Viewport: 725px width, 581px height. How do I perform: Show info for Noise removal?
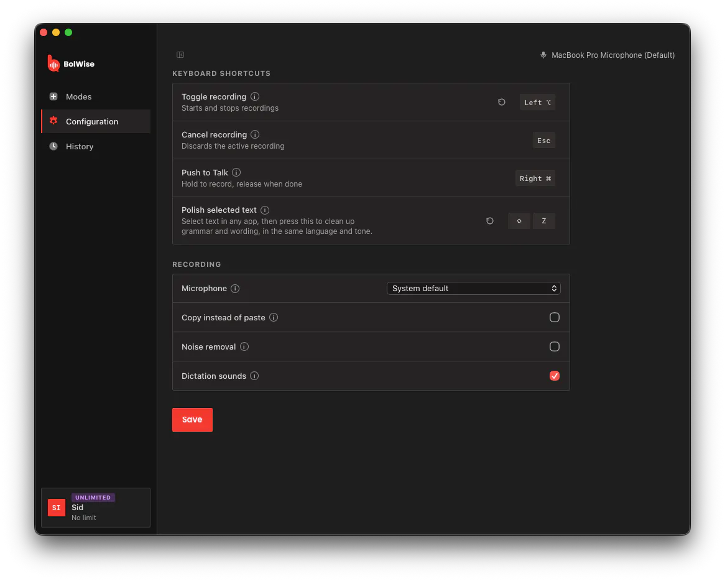(244, 346)
